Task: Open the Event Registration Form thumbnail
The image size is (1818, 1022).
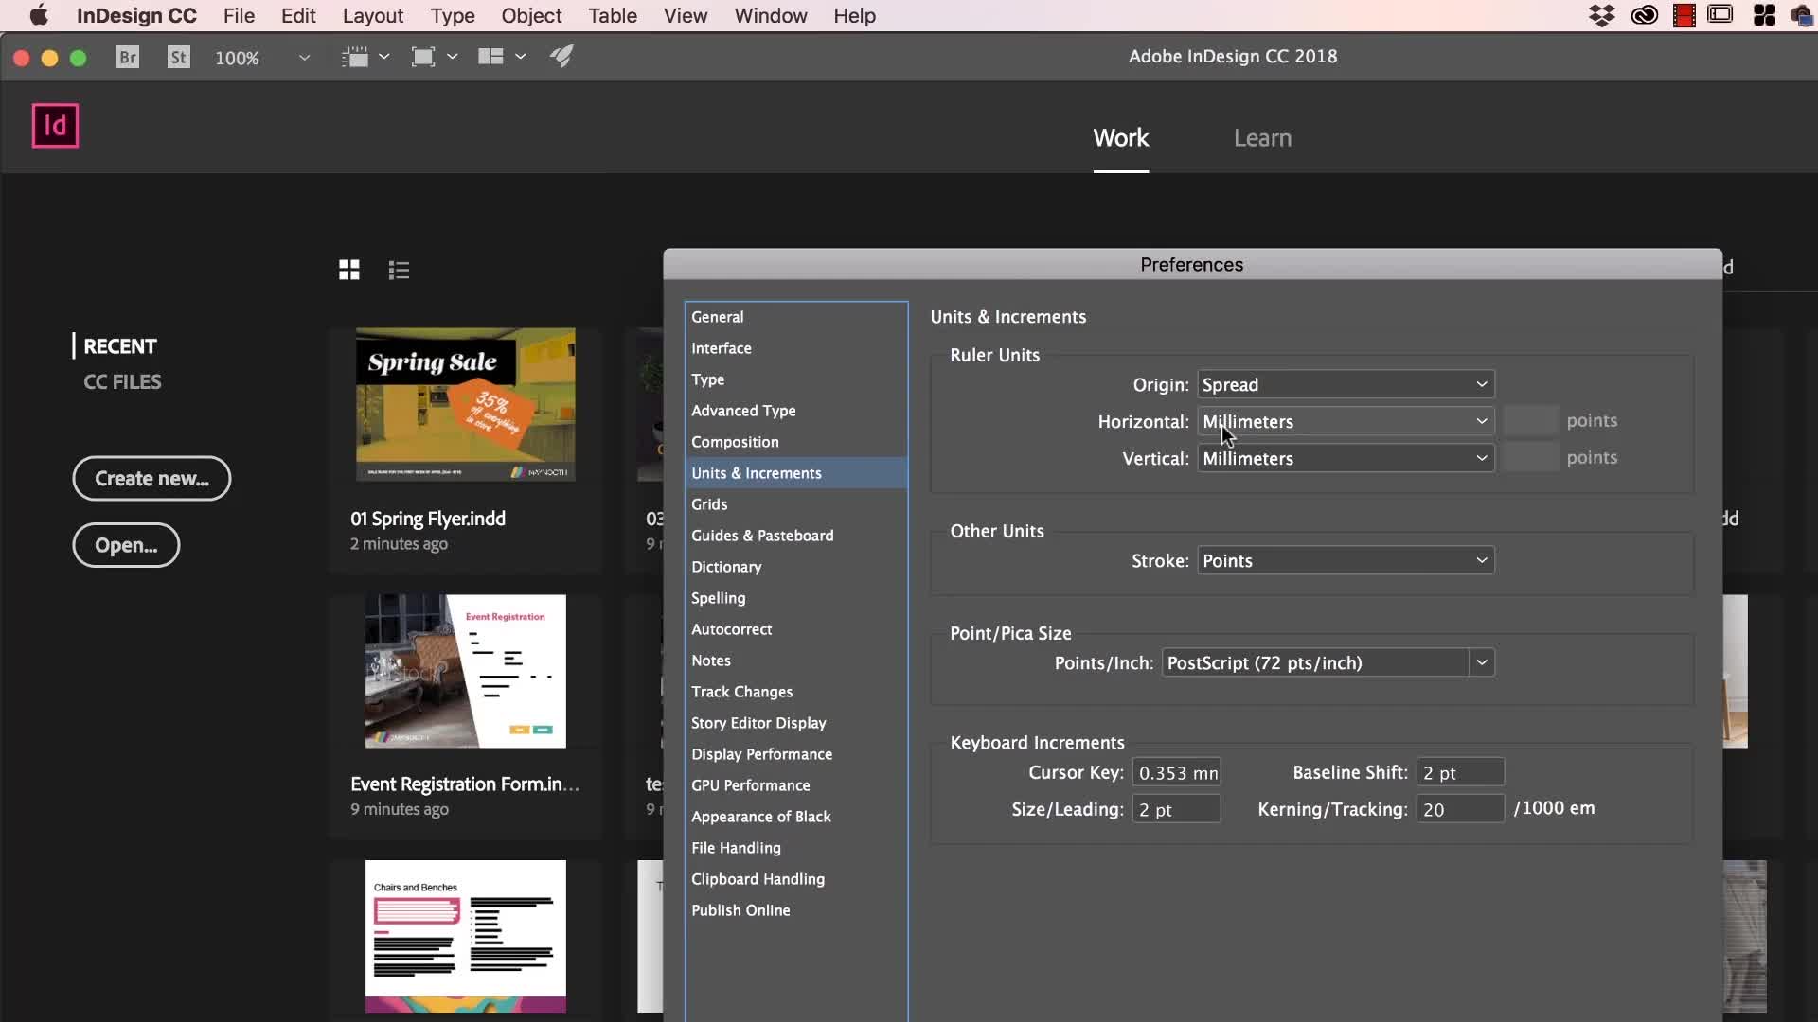Action: click(466, 671)
